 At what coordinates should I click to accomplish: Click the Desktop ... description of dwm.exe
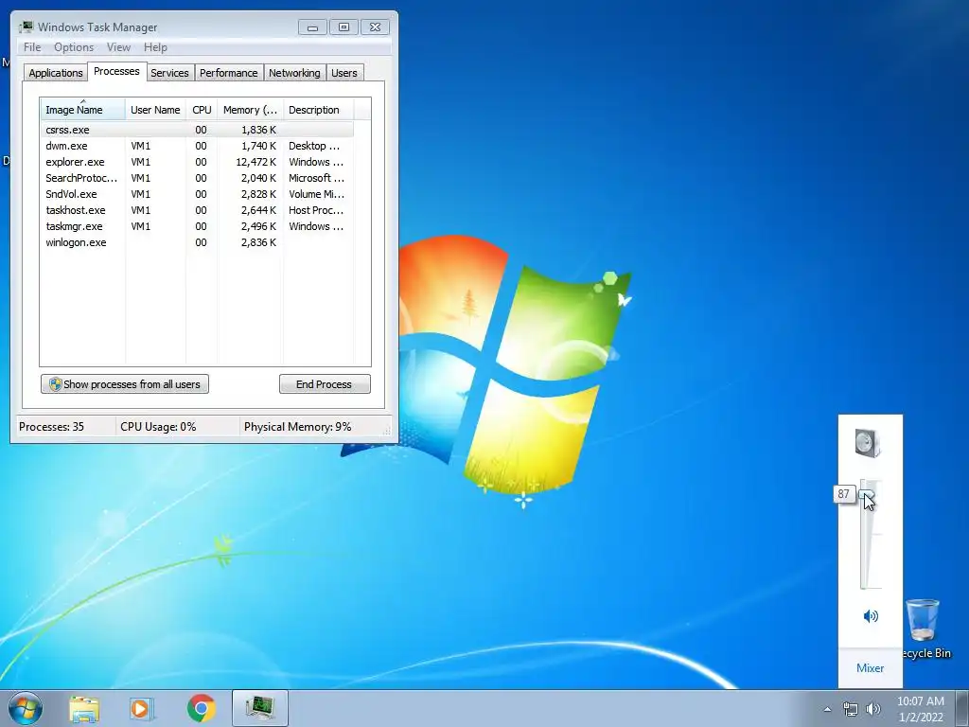314,146
